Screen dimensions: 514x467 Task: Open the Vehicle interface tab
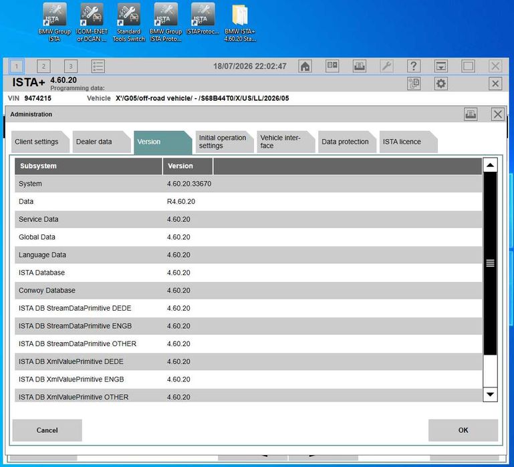click(285, 142)
